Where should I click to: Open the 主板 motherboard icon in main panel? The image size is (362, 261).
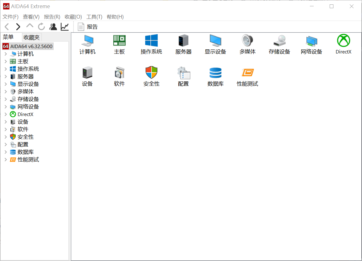tap(119, 41)
